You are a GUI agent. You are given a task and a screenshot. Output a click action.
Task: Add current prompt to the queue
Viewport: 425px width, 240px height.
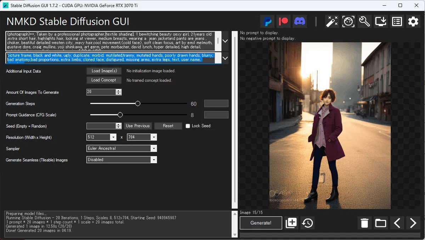point(291,223)
